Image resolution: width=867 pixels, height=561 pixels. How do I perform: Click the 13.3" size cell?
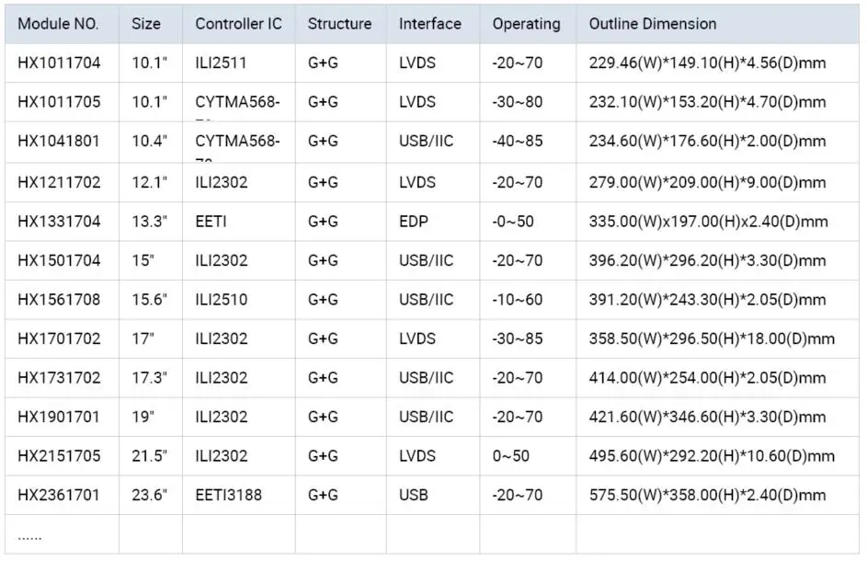pyautogui.click(x=150, y=222)
